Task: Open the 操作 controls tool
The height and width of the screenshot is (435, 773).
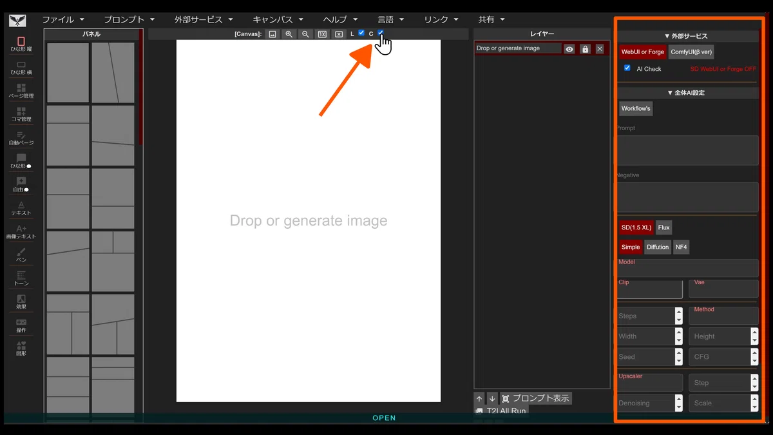Action: tap(21, 325)
